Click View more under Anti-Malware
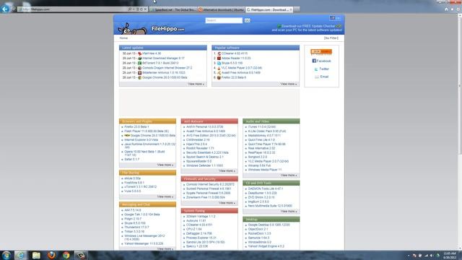462x260 pixels. (x=227, y=171)
